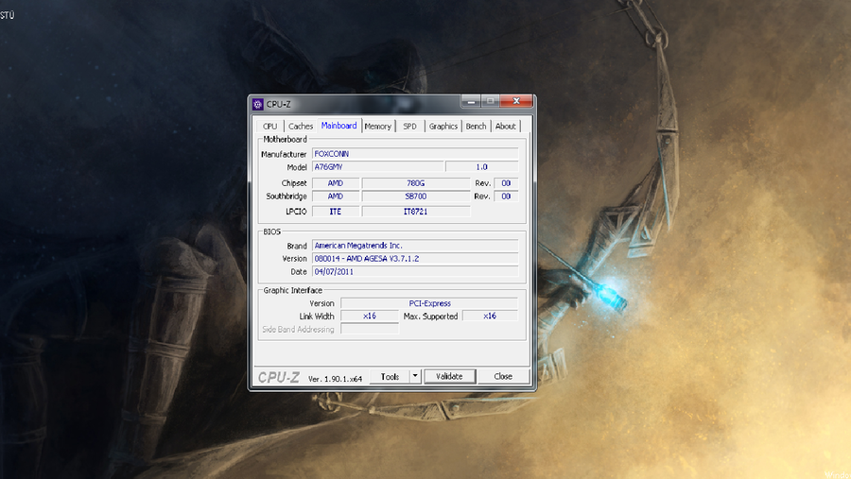Click the version text Ver. 1.90.1.x64

point(335,379)
